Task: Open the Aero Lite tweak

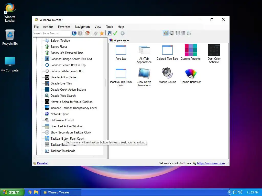Action: tap(121, 52)
